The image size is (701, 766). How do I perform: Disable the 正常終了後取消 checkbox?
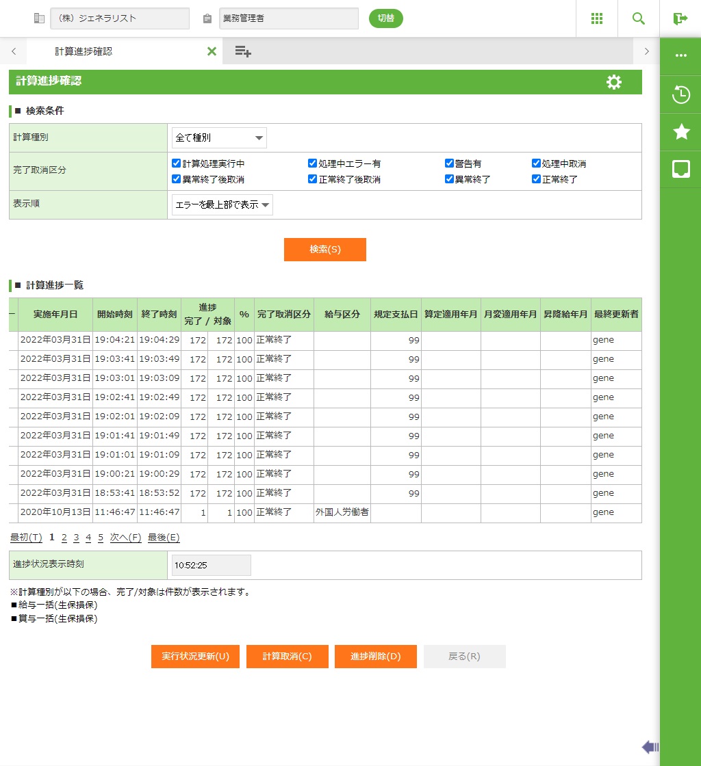[x=313, y=179]
